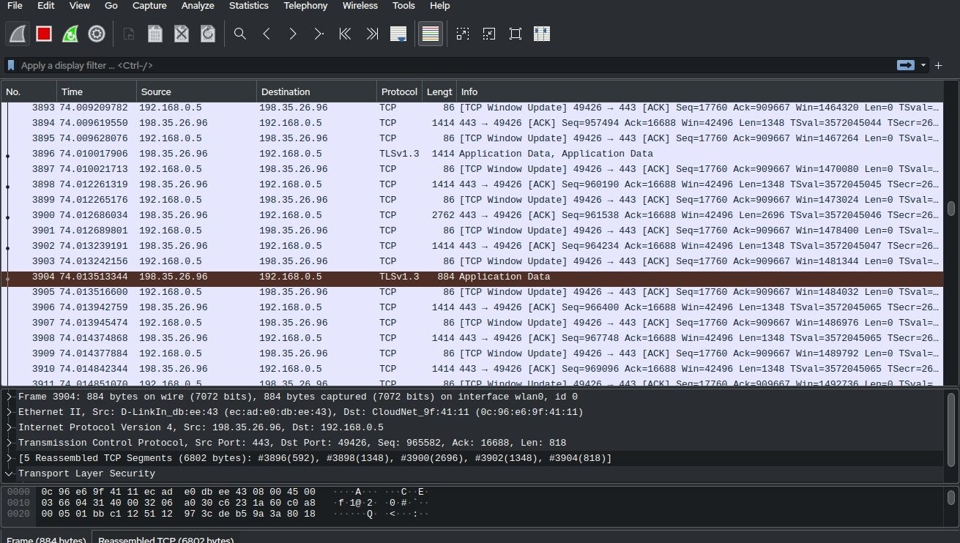
Task: Switch to Reassembled TCP bytes tab
Action: (165, 540)
